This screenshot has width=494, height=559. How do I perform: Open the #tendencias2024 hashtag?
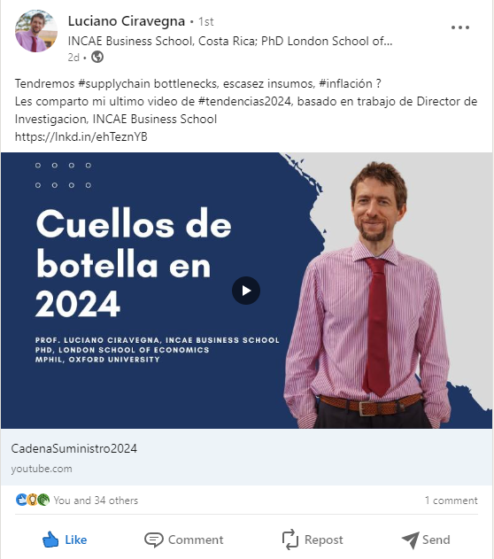pyautogui.click(x=244, y=102)
